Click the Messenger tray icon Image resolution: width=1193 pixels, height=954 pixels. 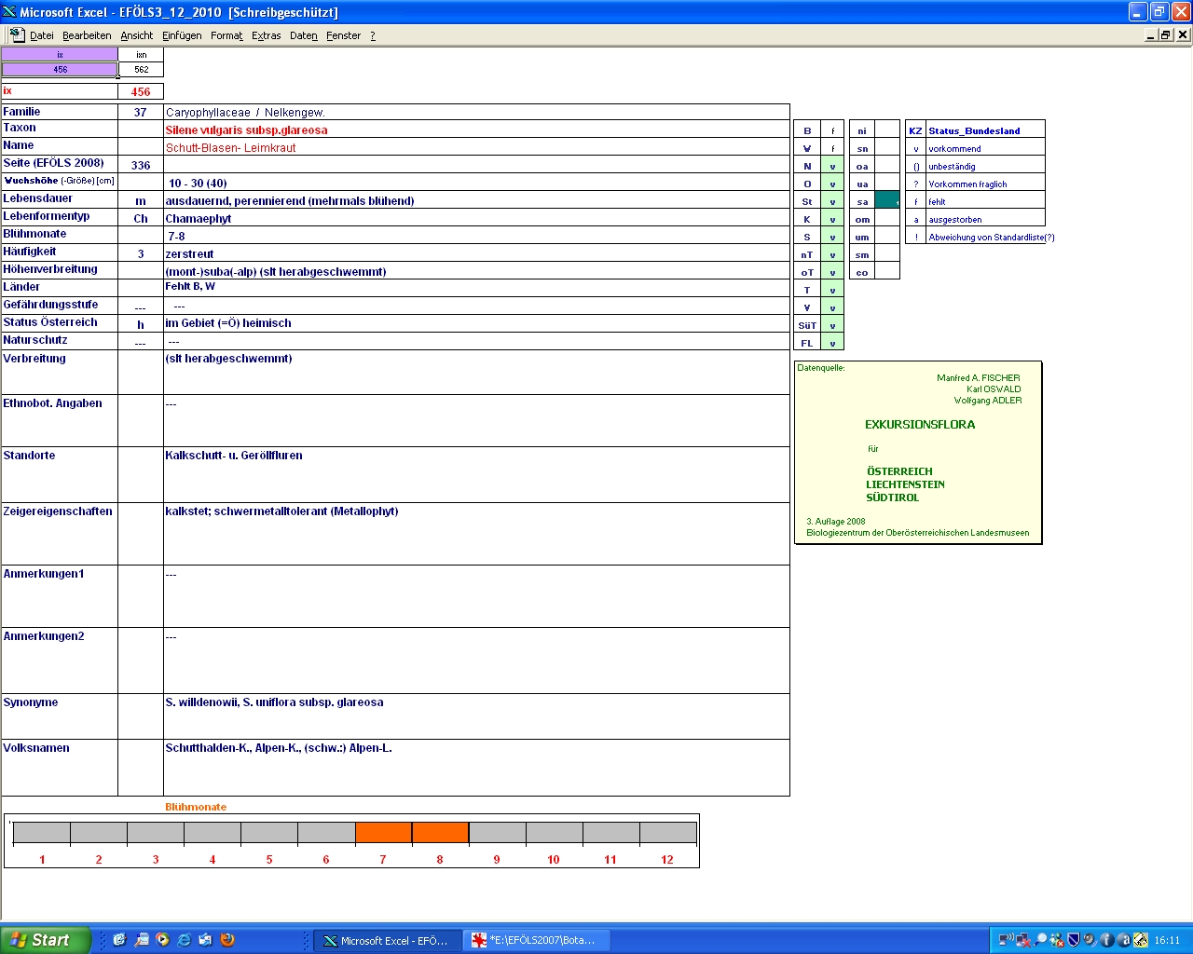(x=1057, y=940)
